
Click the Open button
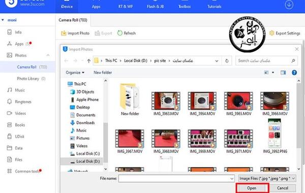click(x=252, y=188)
